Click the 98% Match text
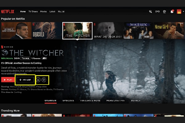The image size is (185, 123). [7, 58]
